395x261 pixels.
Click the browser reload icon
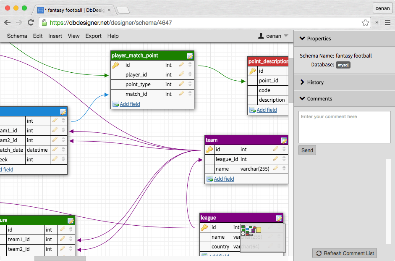point(31,23)
